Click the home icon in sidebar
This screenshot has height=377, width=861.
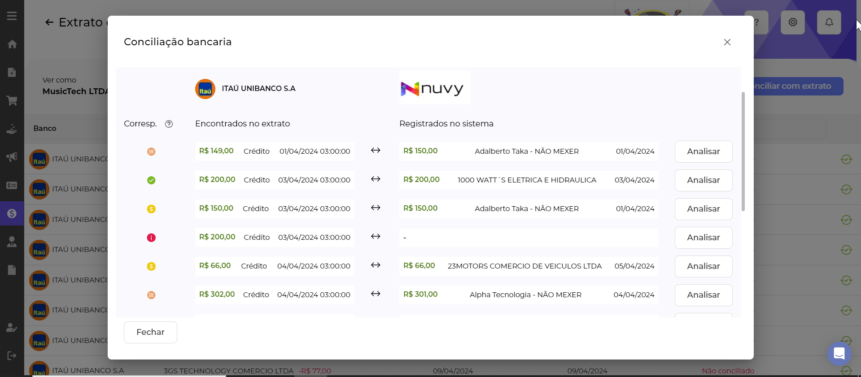click(x=12, y=44)
